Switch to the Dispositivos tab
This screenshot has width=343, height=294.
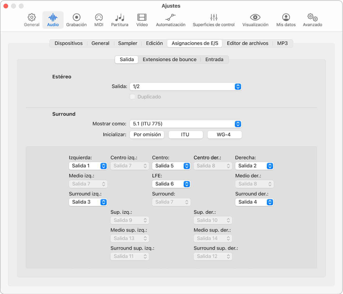tap(68, 43)
